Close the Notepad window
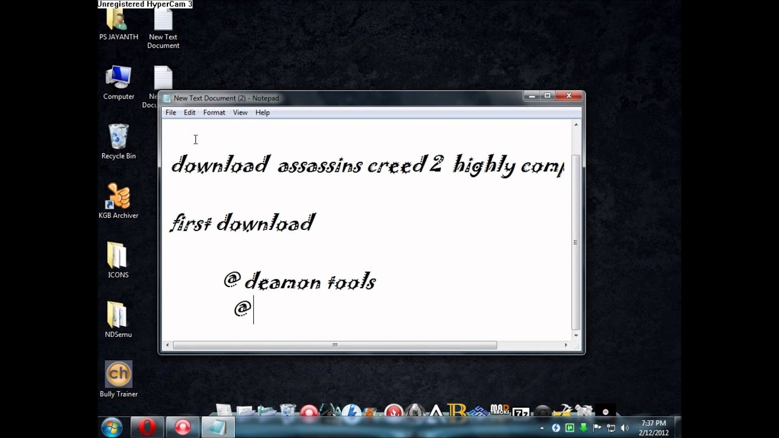Viewport: 779px width, 438px height. point(568,96)
